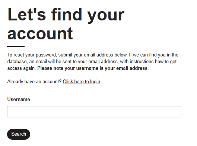Viewport: 197px width, 146px height.
Task: Focus the Username text field
Action: [x=94, y=111]
